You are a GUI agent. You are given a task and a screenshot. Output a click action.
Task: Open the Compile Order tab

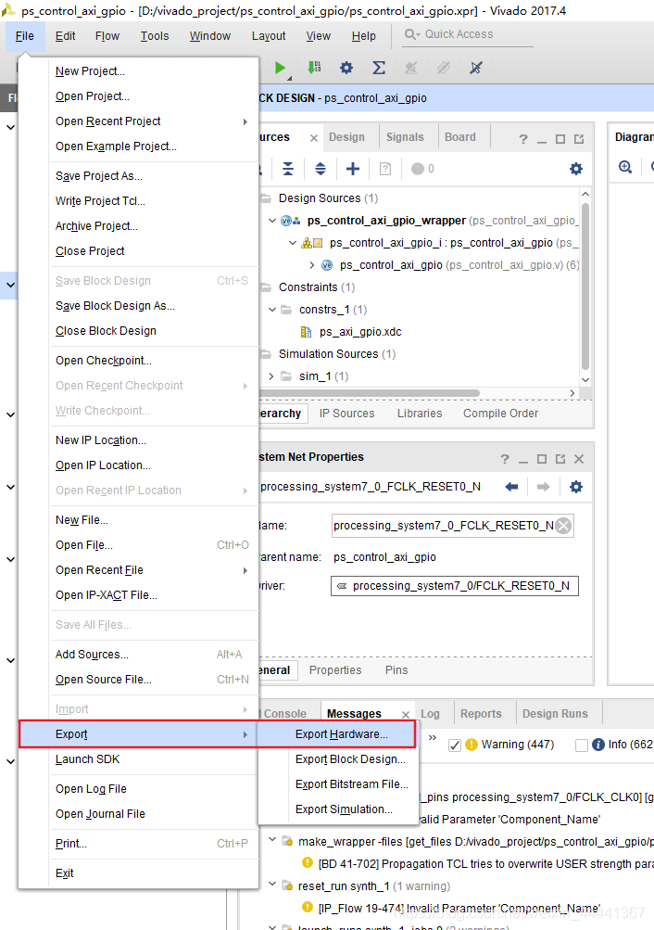coord(500,414)
